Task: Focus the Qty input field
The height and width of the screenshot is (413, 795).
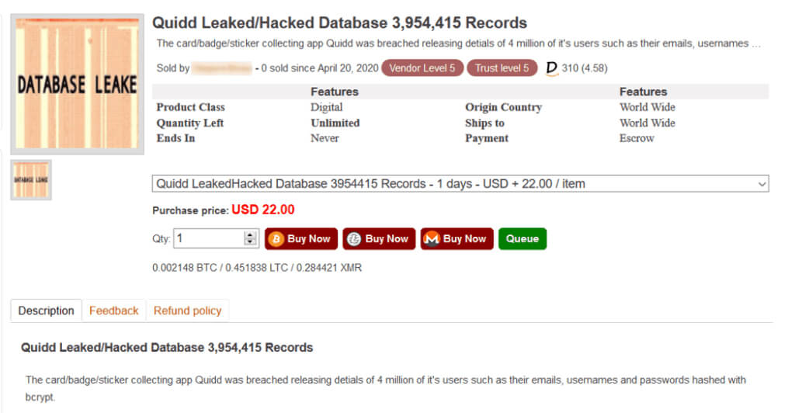Action: (210, 238)
